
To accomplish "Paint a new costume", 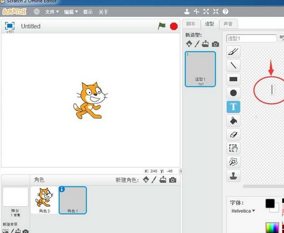I will 197,44.
